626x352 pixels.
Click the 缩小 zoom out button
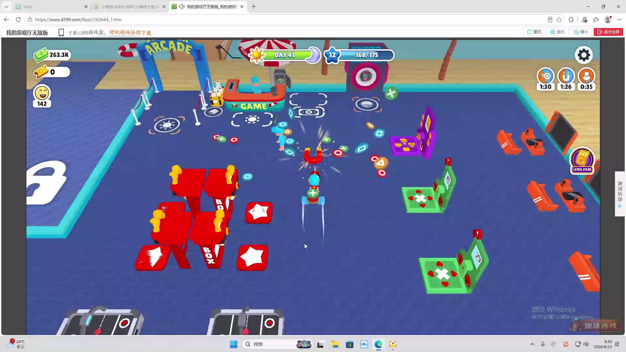point(581,32)
